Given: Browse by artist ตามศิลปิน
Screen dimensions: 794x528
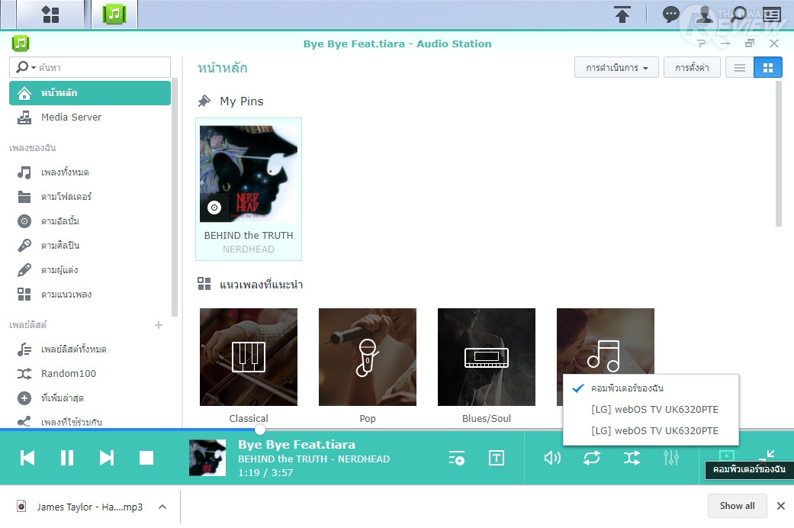Looking at the screenshot, I should point(90,245).
